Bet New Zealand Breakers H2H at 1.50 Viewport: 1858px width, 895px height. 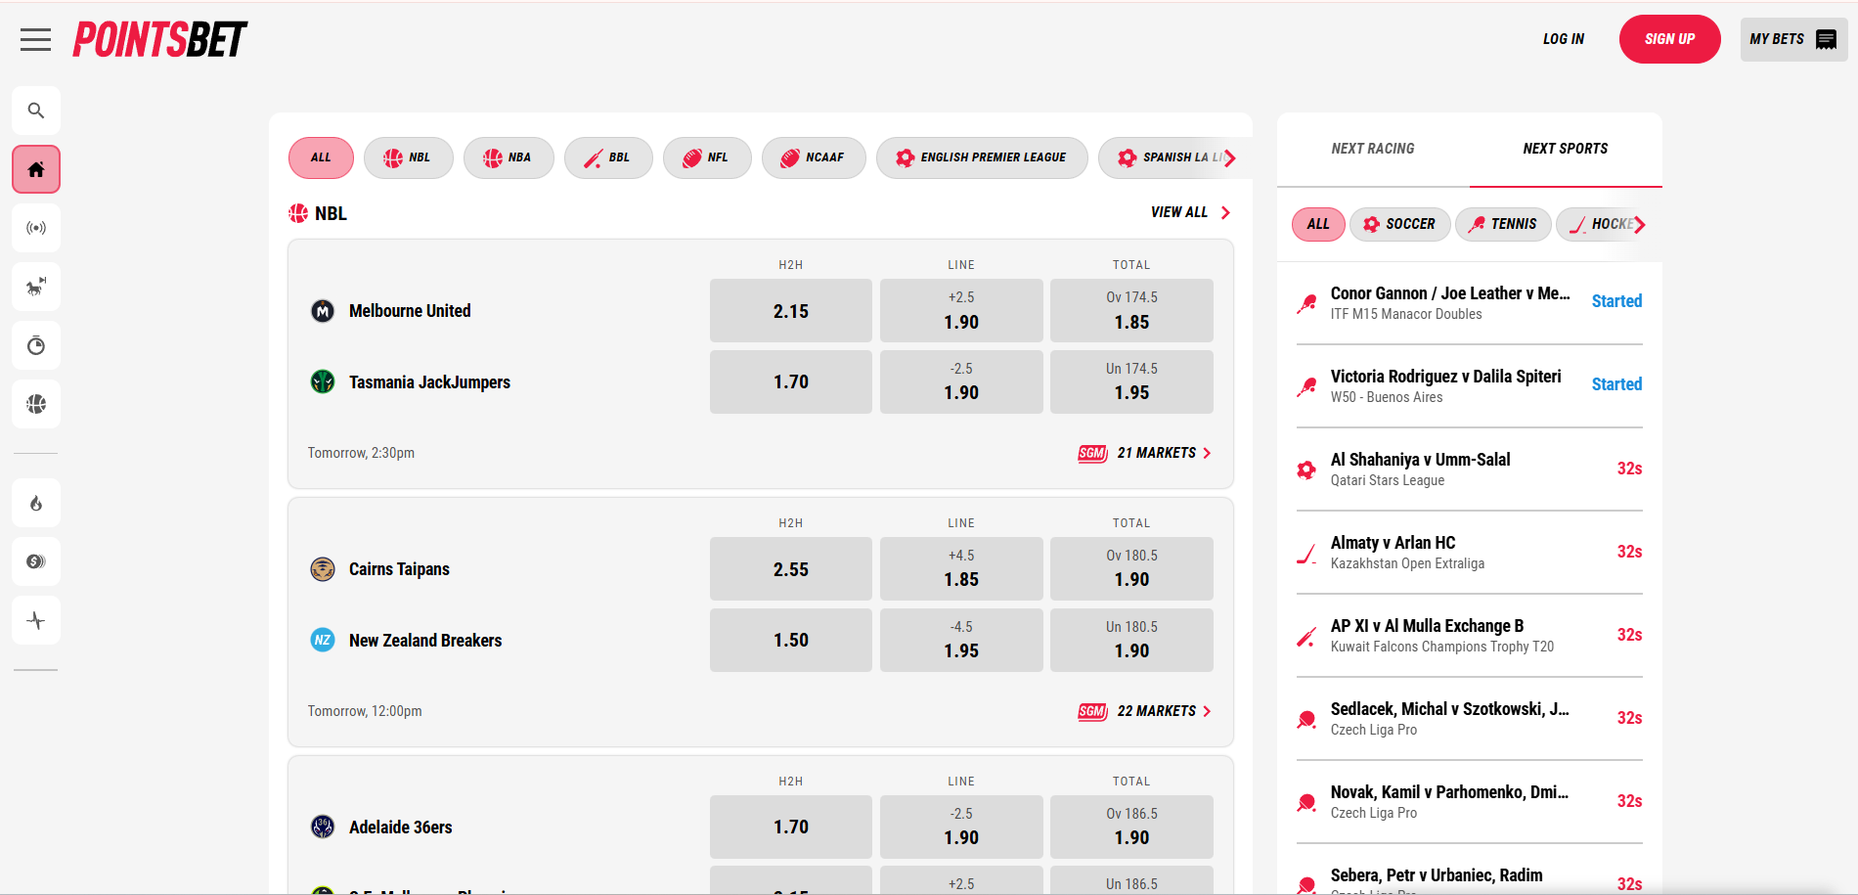click(791, 640)
